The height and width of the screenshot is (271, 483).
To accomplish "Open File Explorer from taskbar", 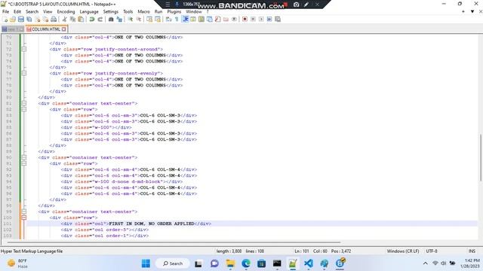I will (x=230, y=263).
